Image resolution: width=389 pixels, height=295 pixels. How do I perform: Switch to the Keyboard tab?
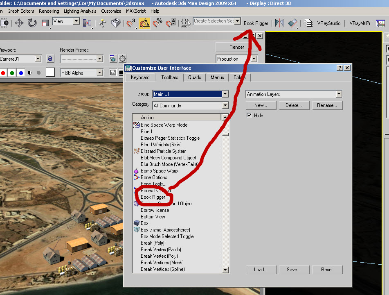coord(140,77)
